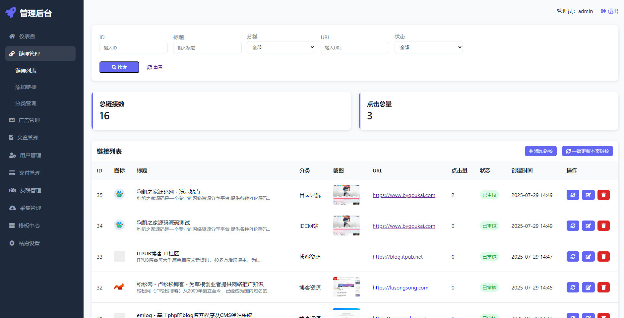Open the 状态 status dropdown filter
624x318 pixels.
pos(428,47)
